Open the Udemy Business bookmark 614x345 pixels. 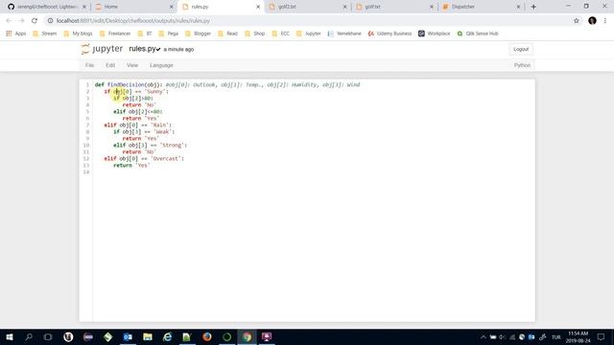click(390, 34)
